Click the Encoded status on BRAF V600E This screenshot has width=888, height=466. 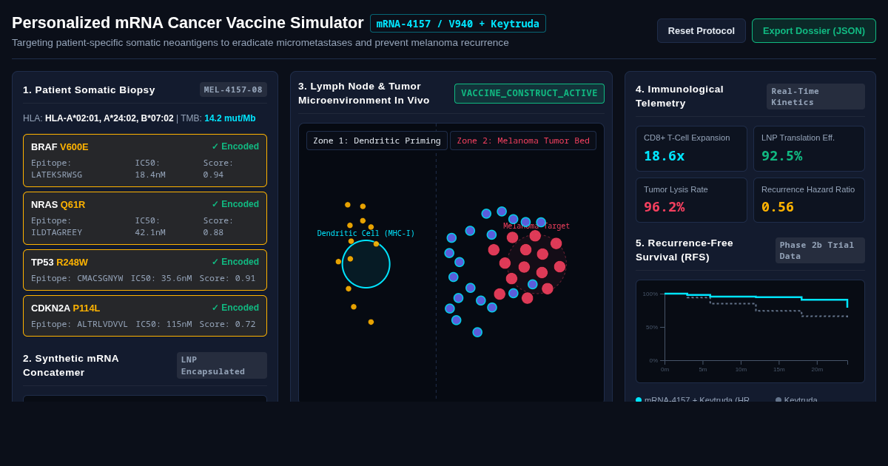[x=235, y=146]
